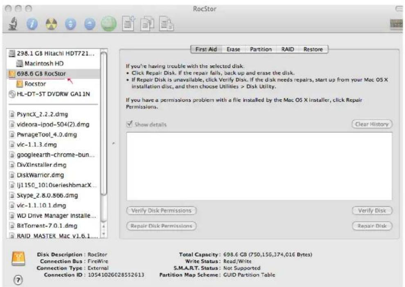Image resolution: width=405 pixels, height=287 pixels.
Task: Select the HL-DT-ST DVDRW GA11N drive
Action: [x=53, y=94]
